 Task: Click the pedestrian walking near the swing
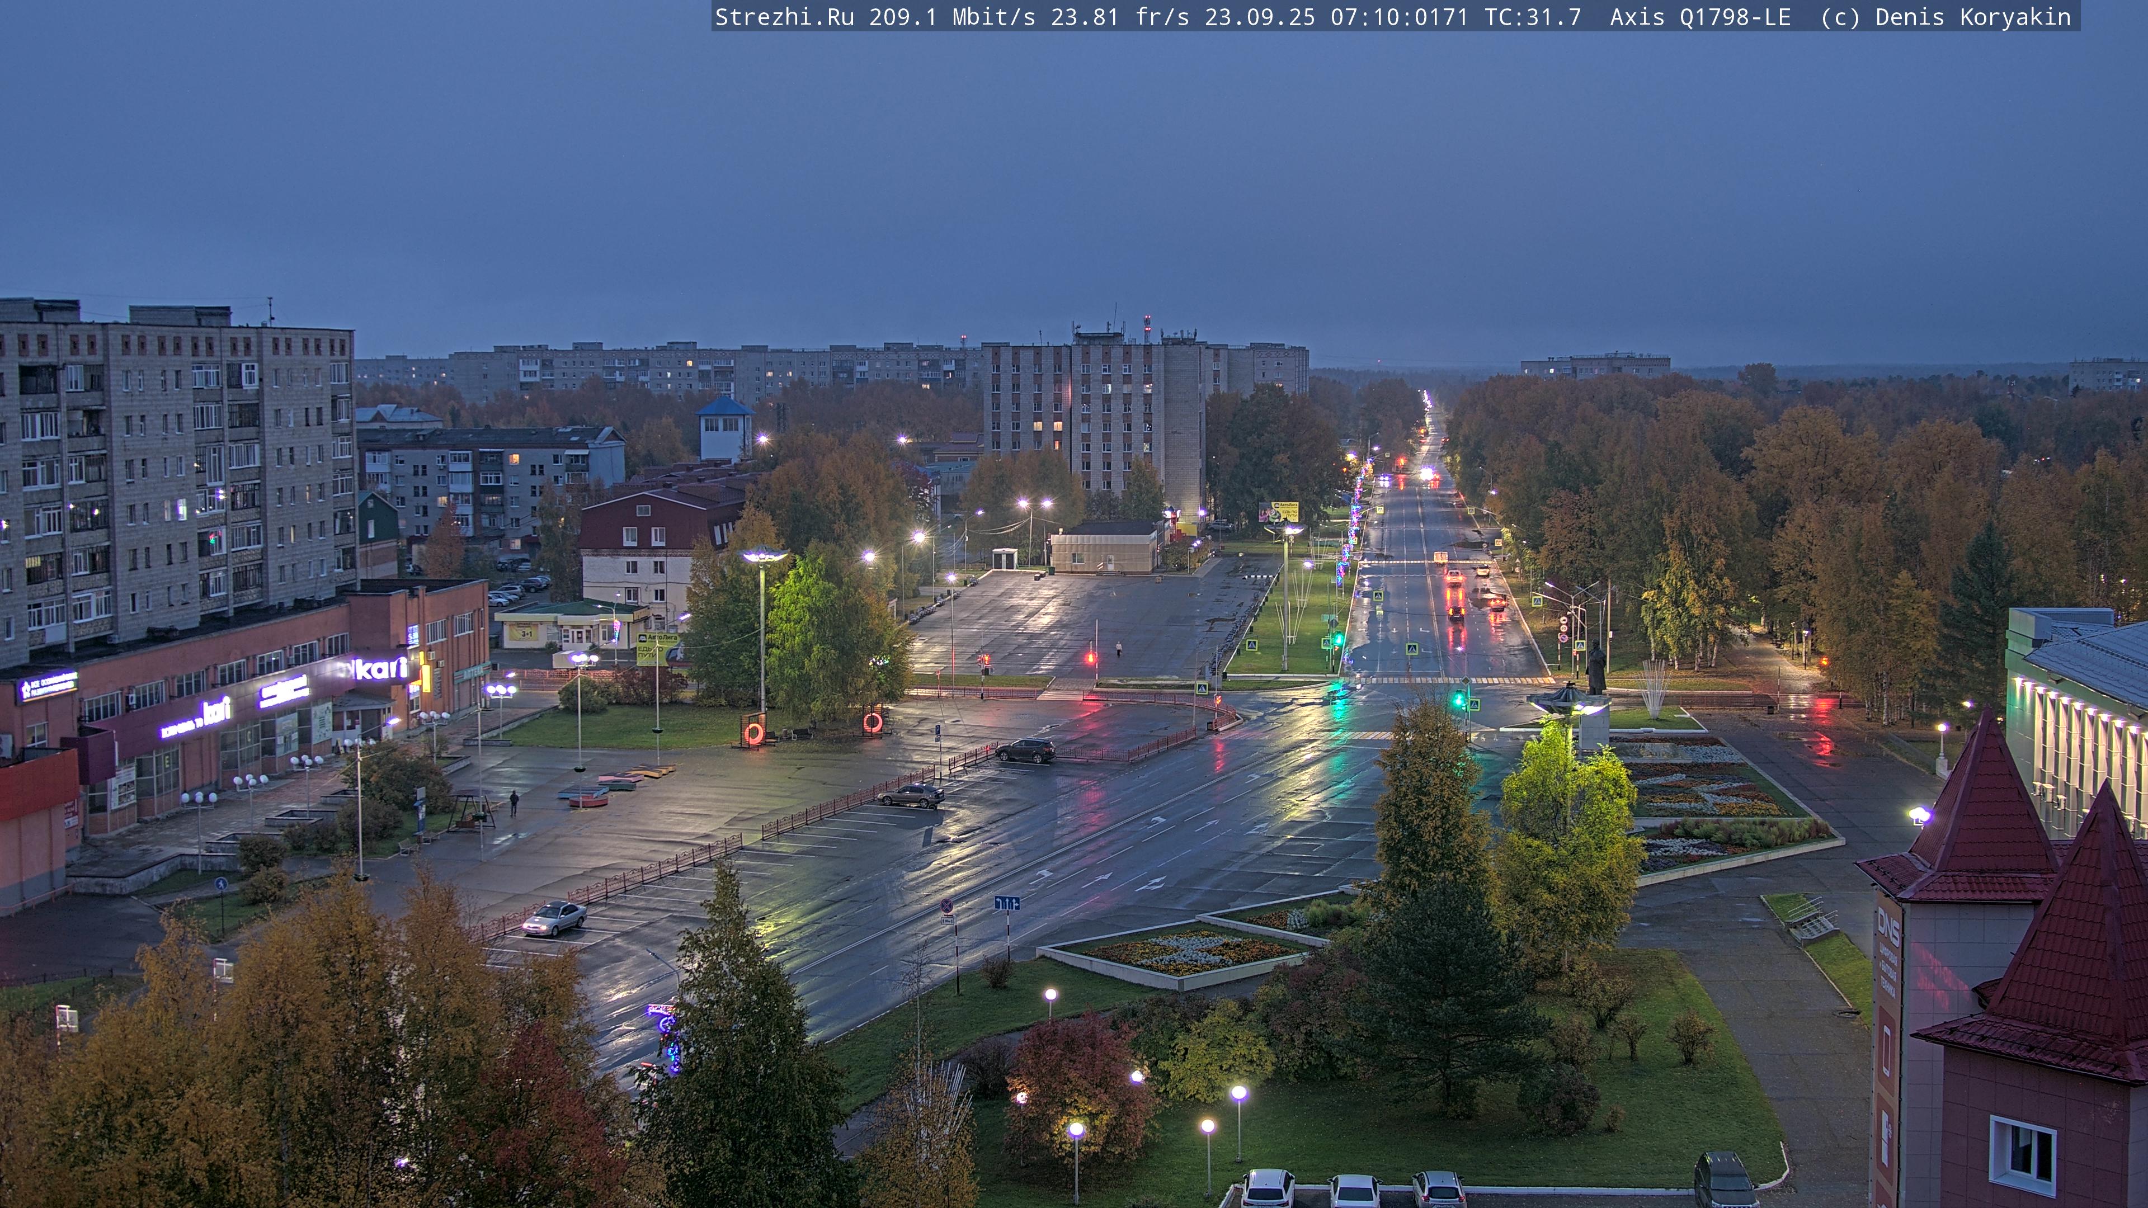coord(515,803)
